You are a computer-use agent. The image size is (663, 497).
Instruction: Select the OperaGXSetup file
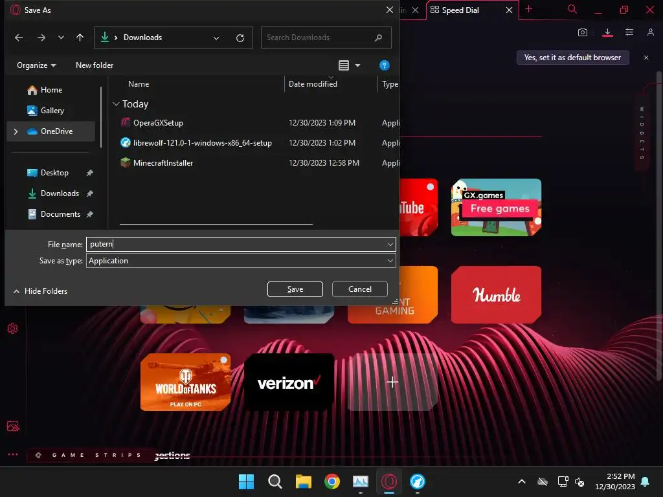(158, 123)
